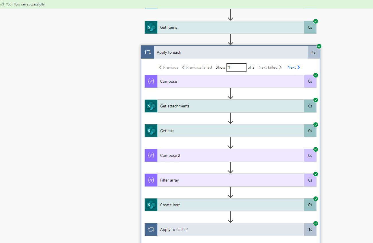Click the loop icon on Apply to each
This screenshot has width=373, height=243.
click(x=147, y=52)
